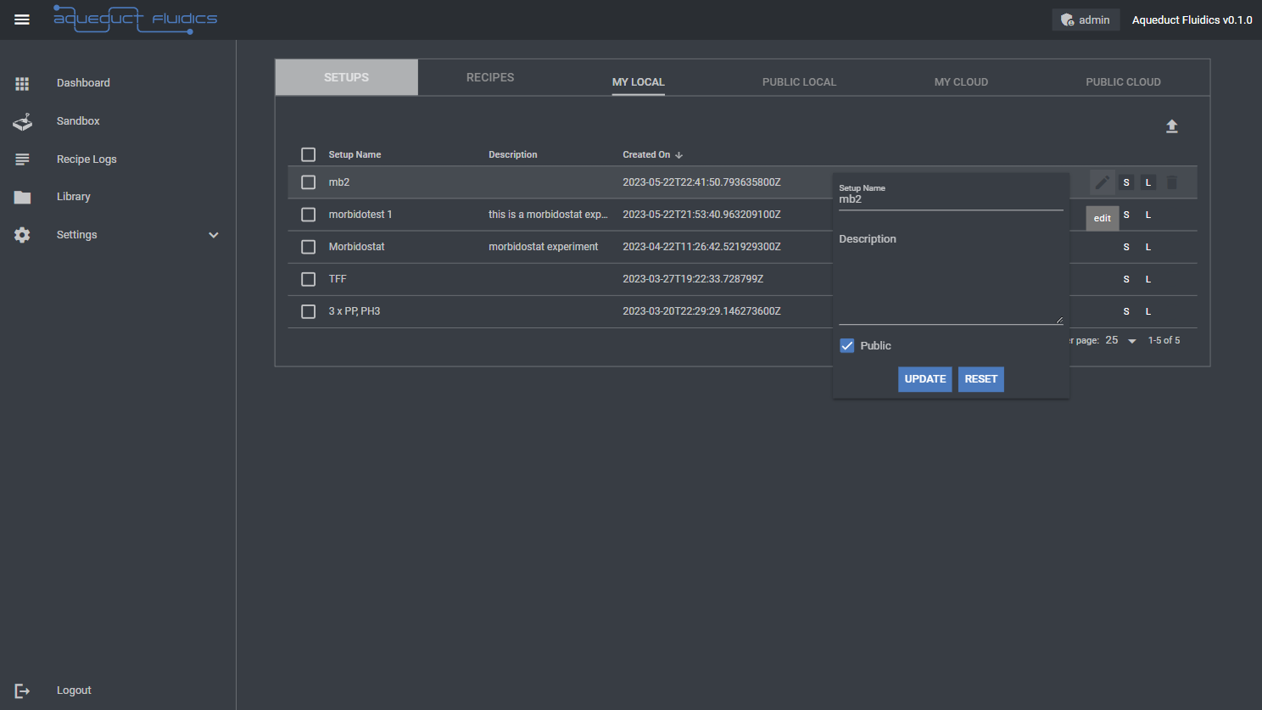The width and height of the screenshot is (1262, 710).
Task: Click the S icon in mb2 row
Action: [1126, 182]
